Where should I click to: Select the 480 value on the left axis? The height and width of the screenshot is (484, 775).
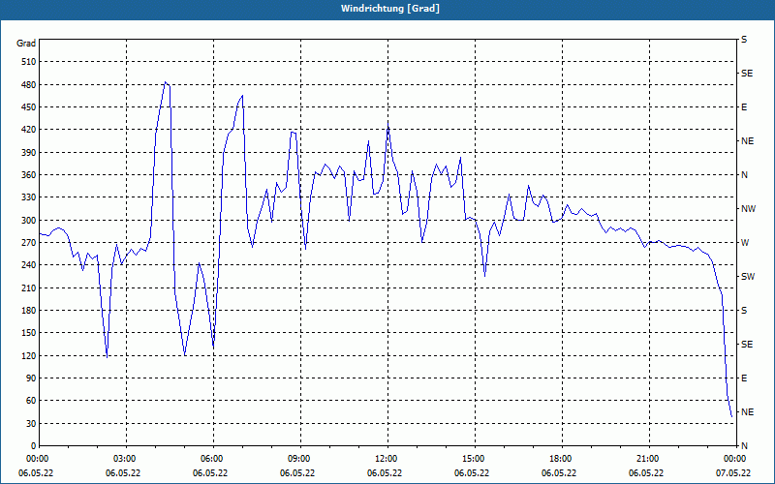click(x=29, y=84)
